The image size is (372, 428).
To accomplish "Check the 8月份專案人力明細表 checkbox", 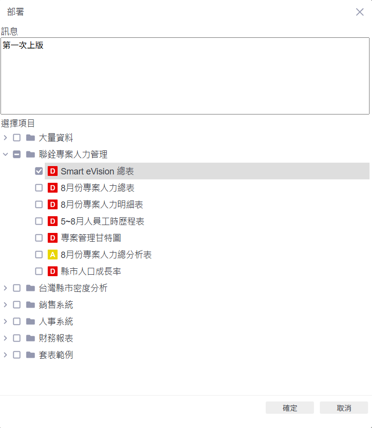I will click(x=39, y=204).
